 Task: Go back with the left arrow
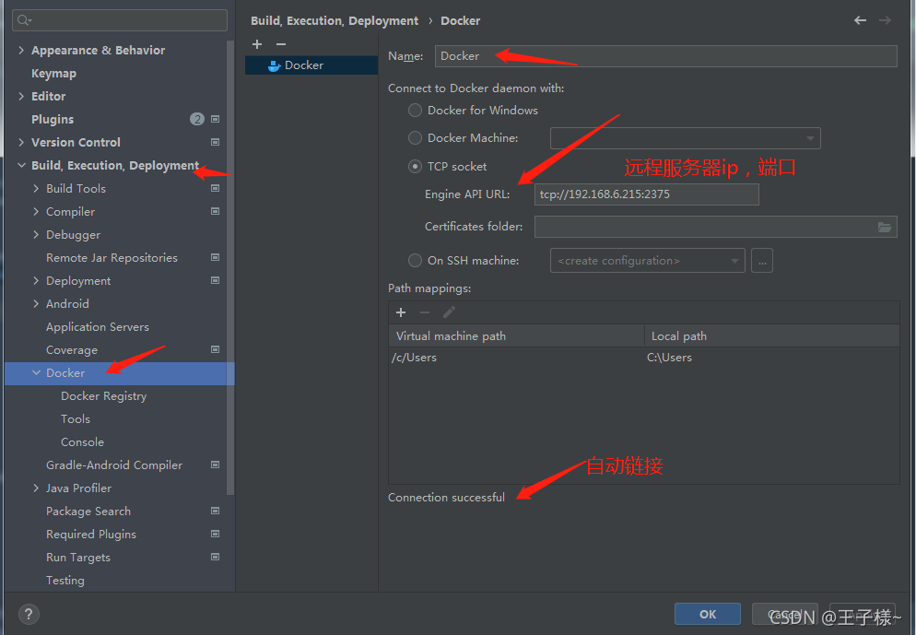click(860, 20)
